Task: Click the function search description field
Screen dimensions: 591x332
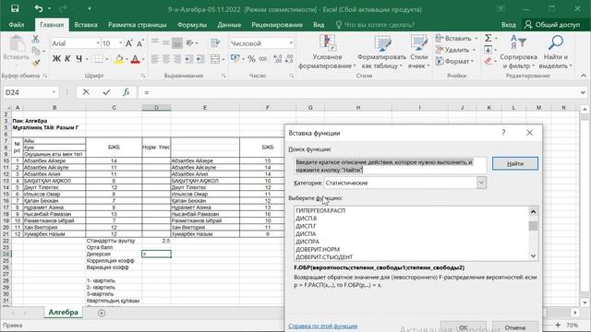Action: coord(390,166)
